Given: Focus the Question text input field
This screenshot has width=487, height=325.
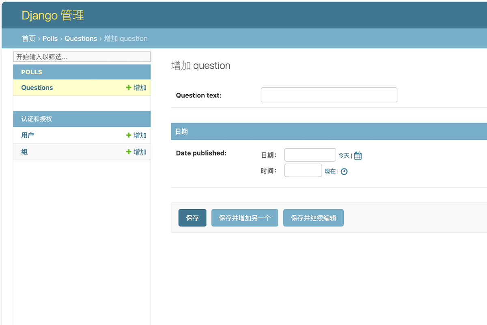Looking at the screenshot, I should (329, 95).
